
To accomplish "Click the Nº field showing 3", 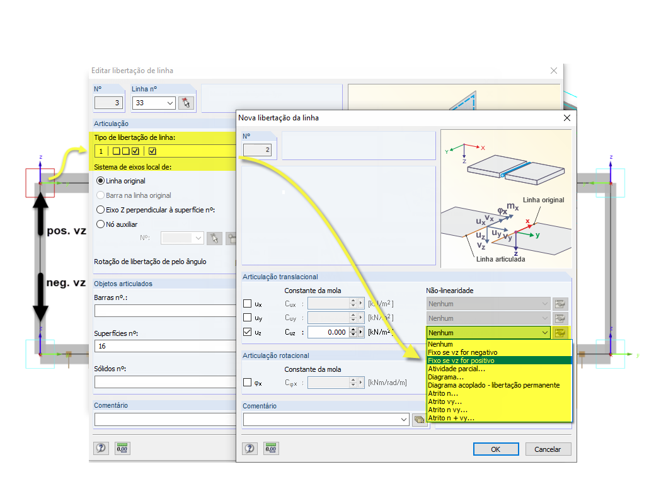I will [108, 103].
